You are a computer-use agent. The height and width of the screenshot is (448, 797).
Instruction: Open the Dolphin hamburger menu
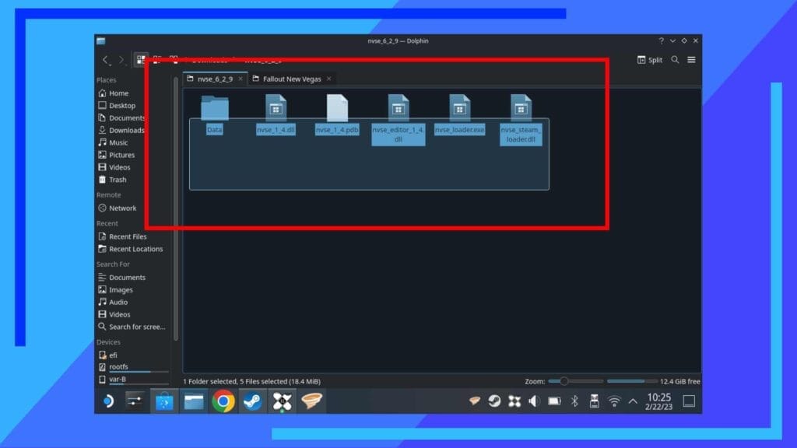[x=691, y=59]
